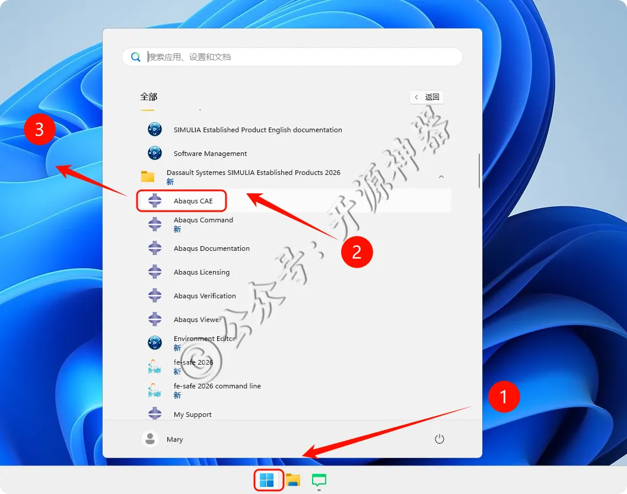The image size is (627, 494).
Task: Open the SIMULIA English documentation icon
Action: tap(155, 129)
